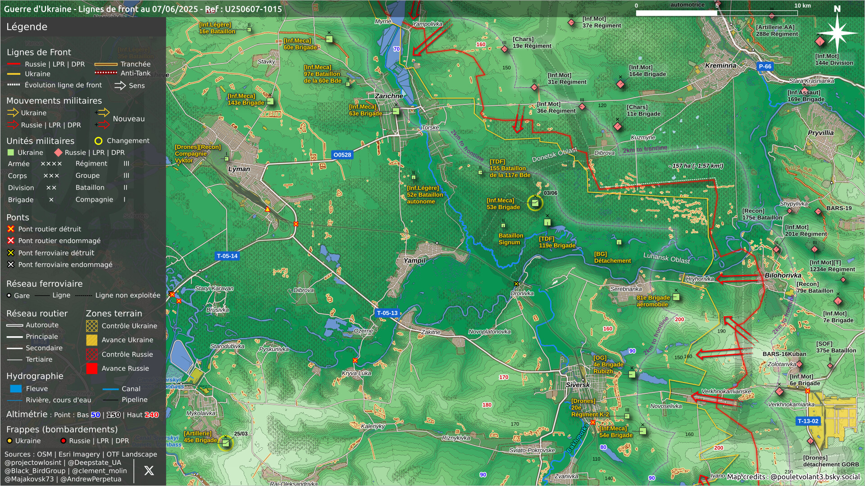Click the Contrôle Ukraine hatched legend swatch

point(91,326)
